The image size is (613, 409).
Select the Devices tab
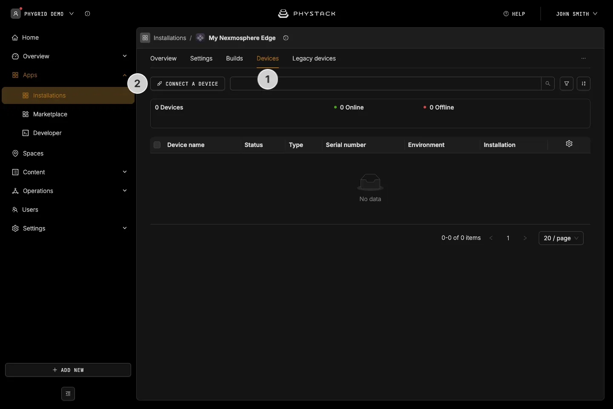(268, 58)
